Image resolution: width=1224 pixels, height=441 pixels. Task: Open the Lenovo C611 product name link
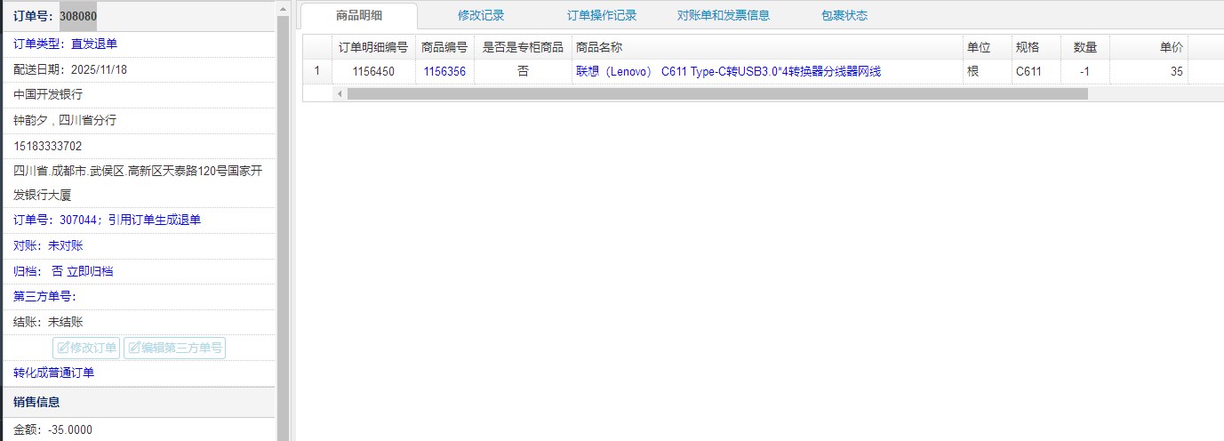point(728,71)
